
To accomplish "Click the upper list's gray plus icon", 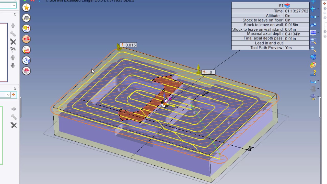I will pos(13,26).
